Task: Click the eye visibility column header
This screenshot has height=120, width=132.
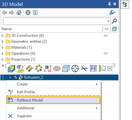Action: point(107,29)
